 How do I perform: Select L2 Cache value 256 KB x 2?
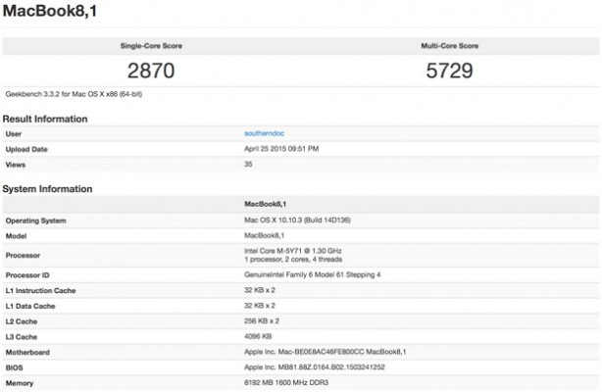(x=262, y=321)
